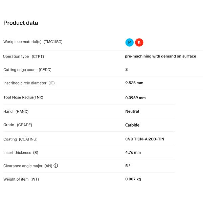Click the Insert thickness (S) label
The image size is (203, 203).
coord(21,153)
